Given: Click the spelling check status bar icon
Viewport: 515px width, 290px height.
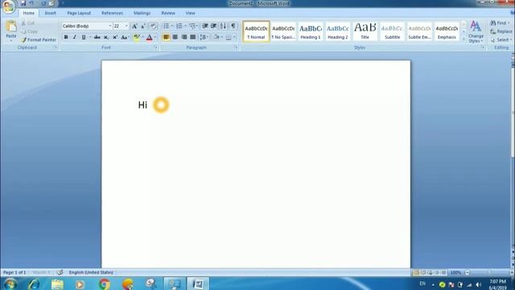Looking at the screenshot, I should [60, 272].
